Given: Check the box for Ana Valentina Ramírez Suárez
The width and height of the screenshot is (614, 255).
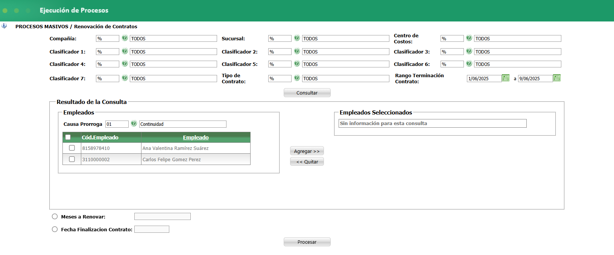Looking at the screenshot, I should point(72,148).
